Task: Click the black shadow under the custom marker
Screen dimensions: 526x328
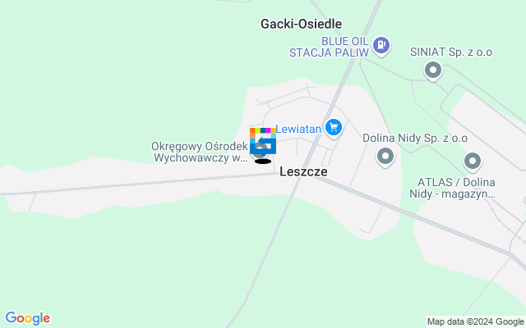Action: (263, 162)
